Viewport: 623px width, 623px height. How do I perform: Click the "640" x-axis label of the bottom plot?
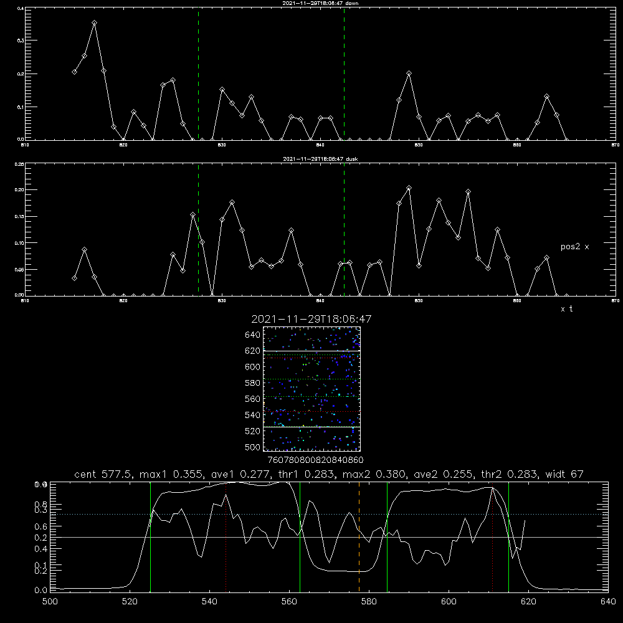pos(608,602)
